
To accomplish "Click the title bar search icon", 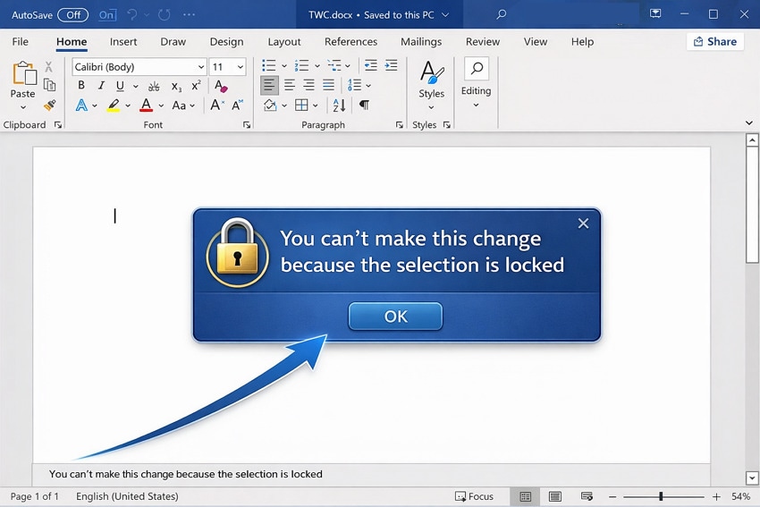I will coord(502,14).
